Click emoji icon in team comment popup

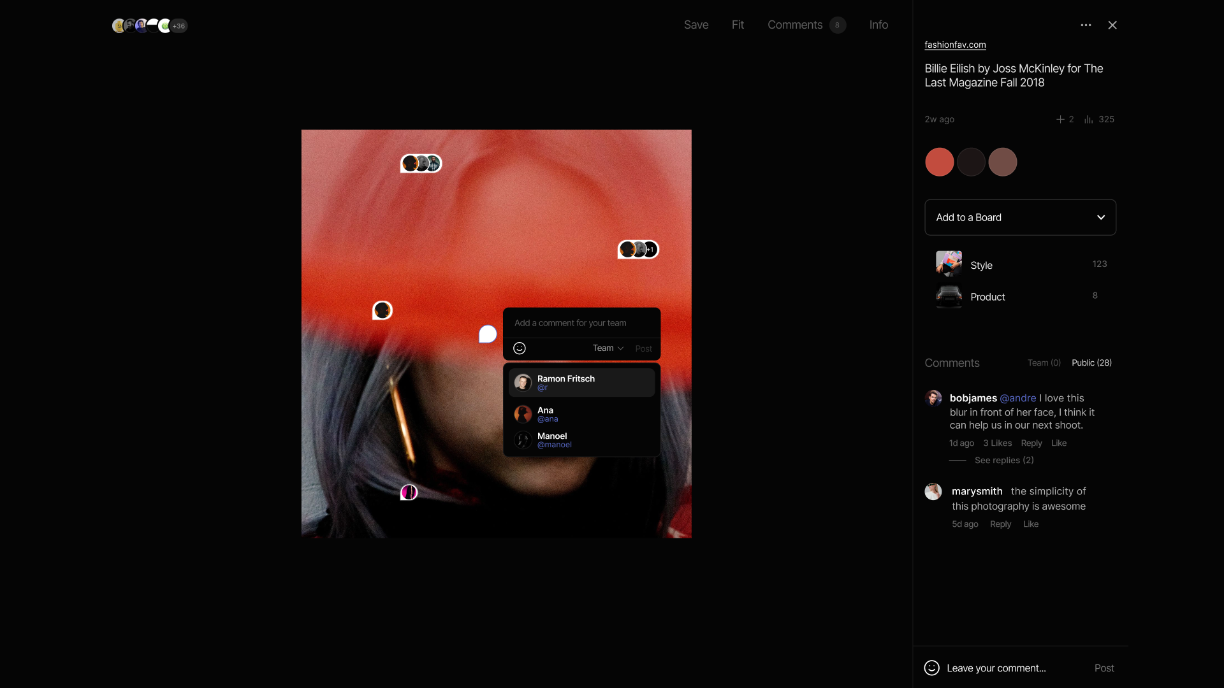(520, 348)
